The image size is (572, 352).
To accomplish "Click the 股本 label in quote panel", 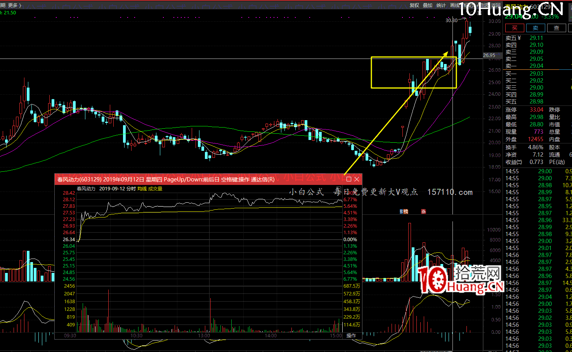I will coord(555,147).
